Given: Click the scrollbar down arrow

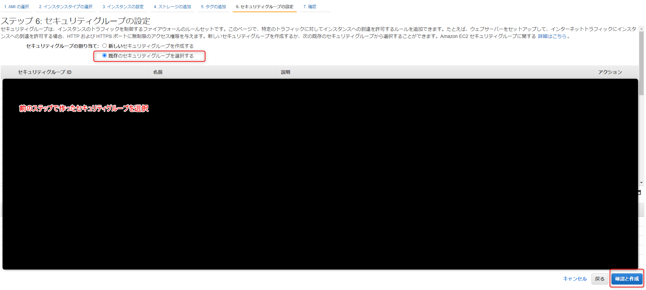Looking at the screenshot, I should pos(641,183).
